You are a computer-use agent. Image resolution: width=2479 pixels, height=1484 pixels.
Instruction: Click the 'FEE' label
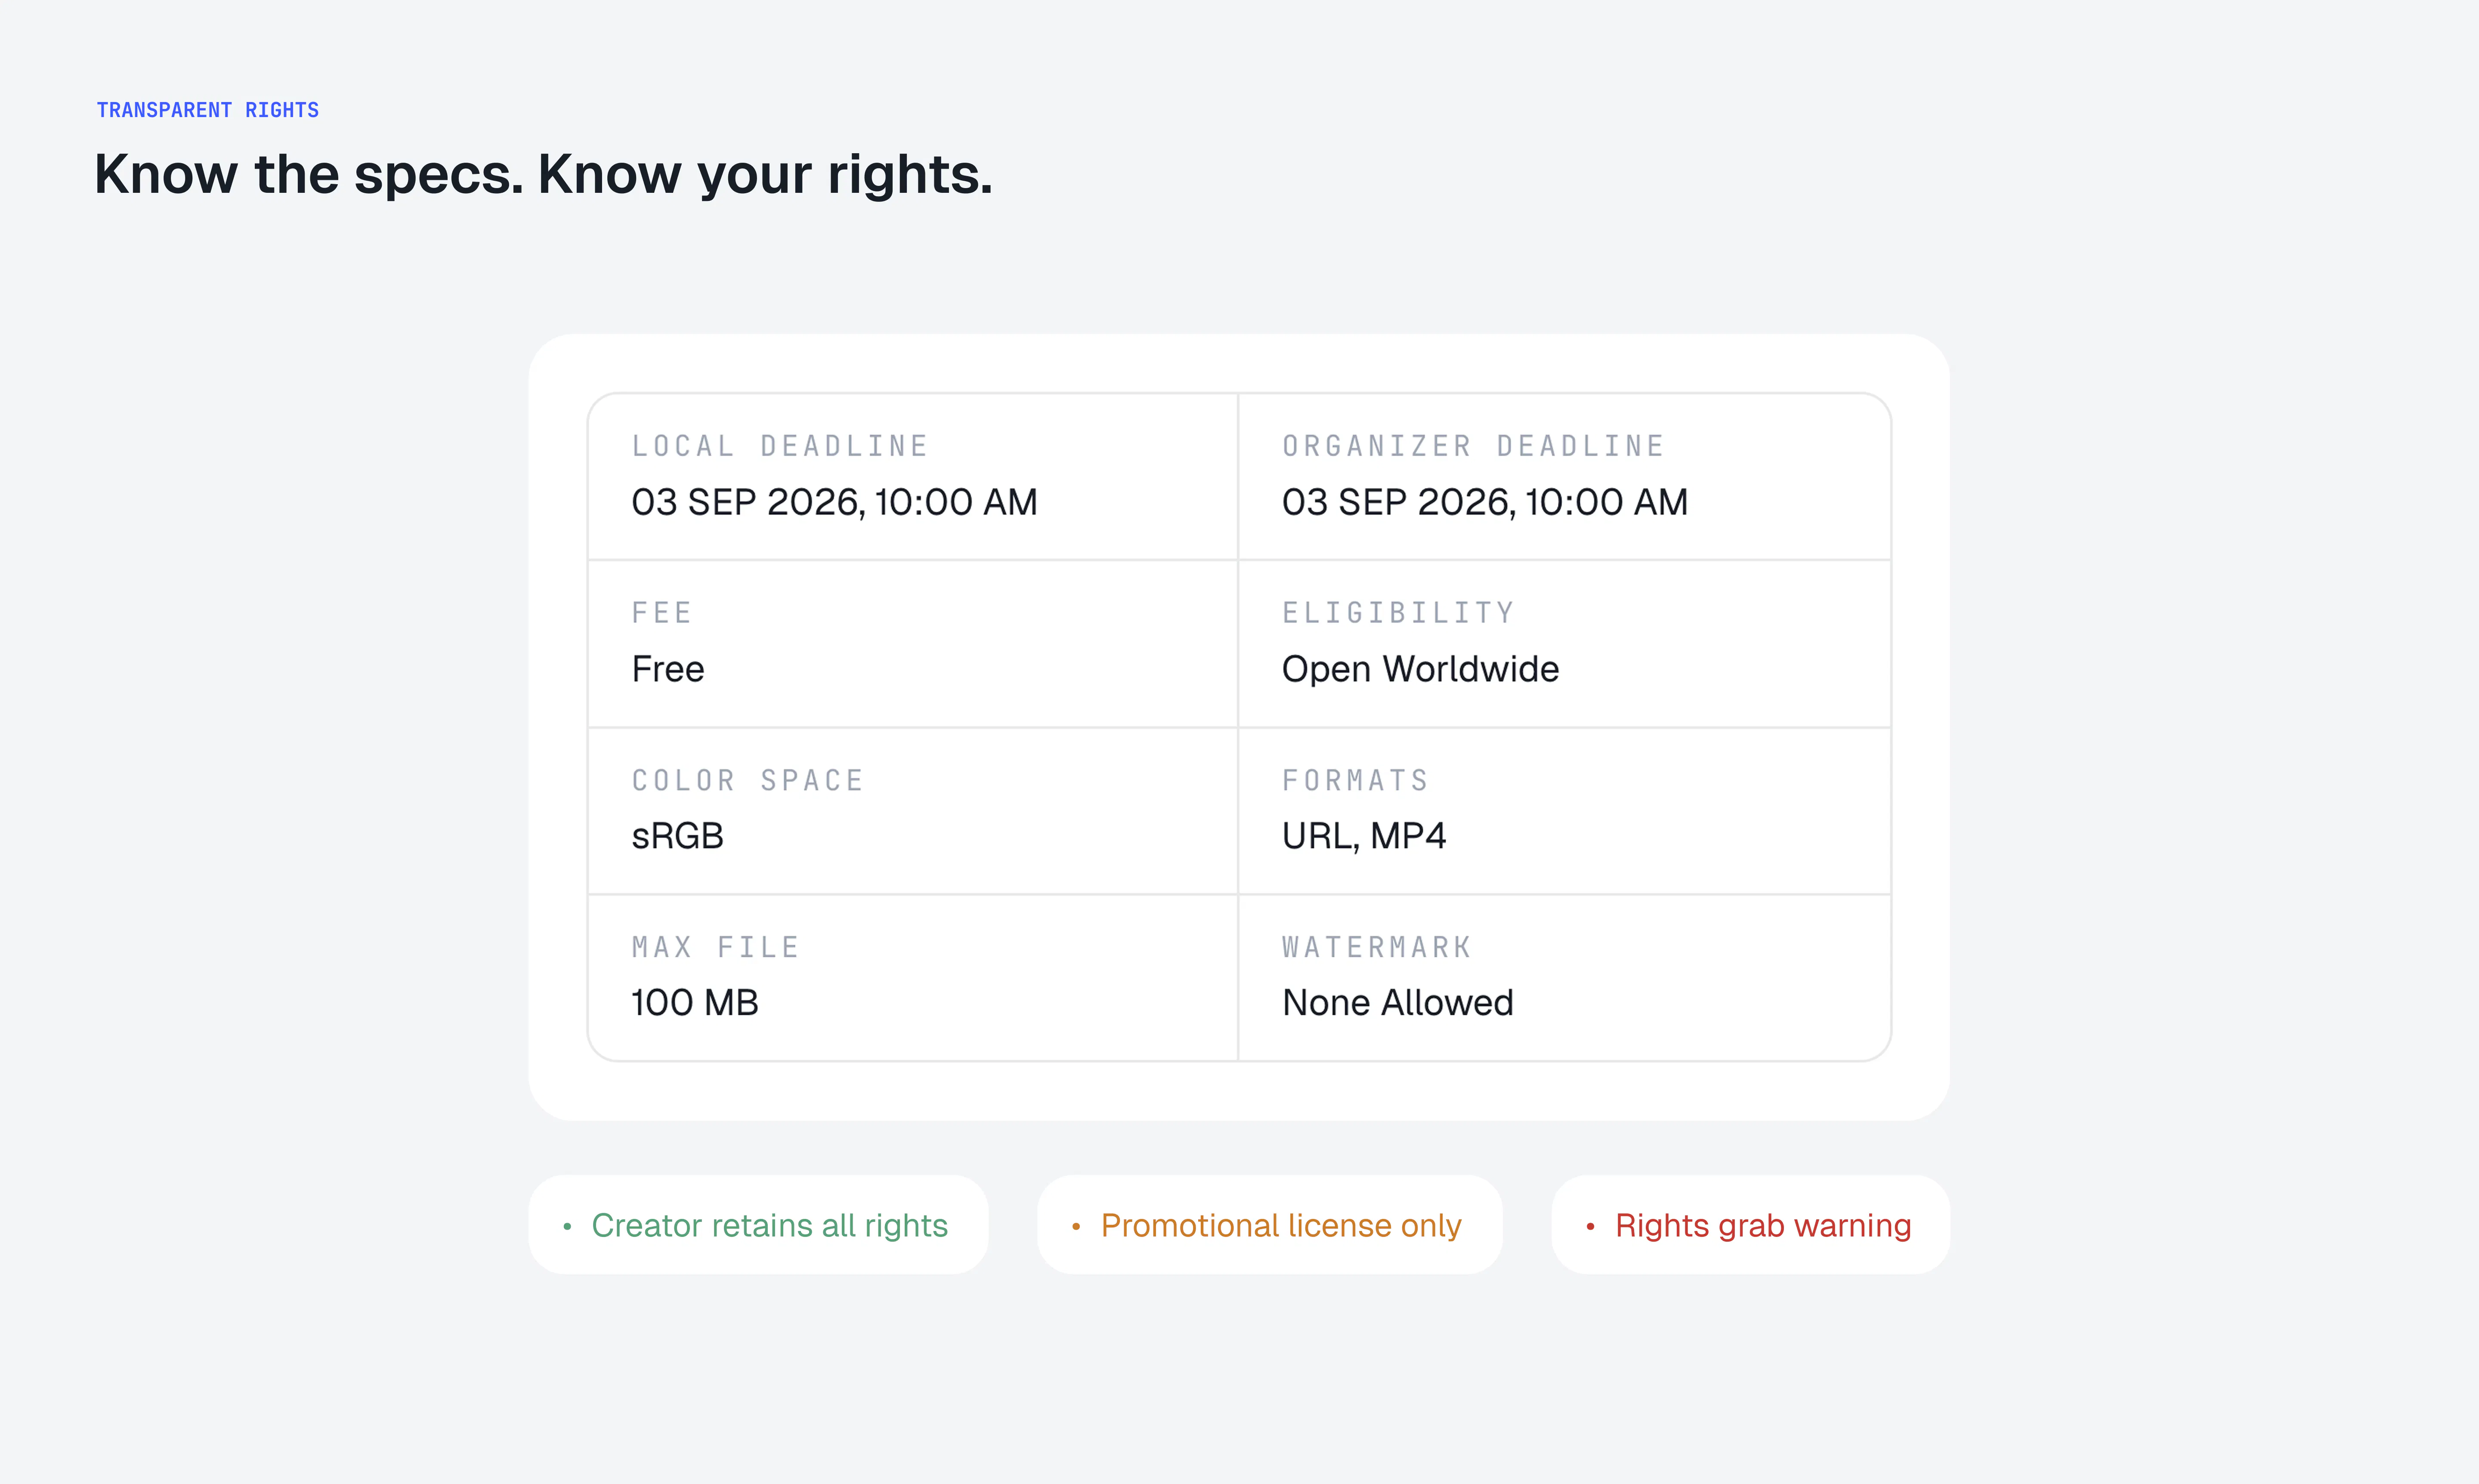click(x=662, y=613)
